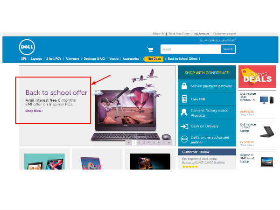
Task: Open the Alienware navigation menu
Action: [71, 59]
